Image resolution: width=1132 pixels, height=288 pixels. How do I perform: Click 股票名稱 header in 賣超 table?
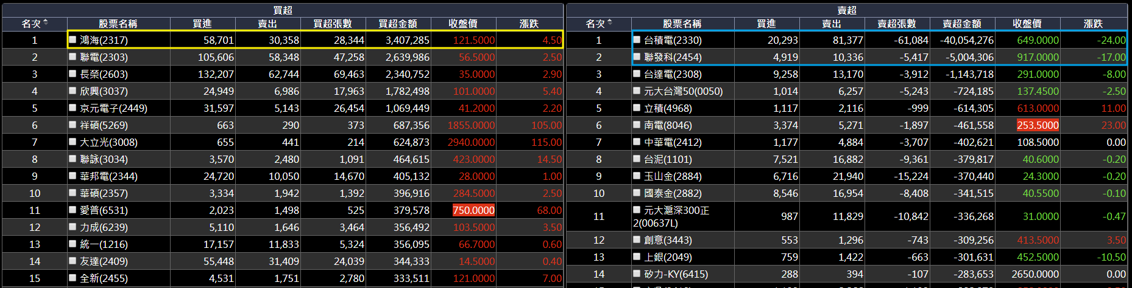tap(682, 24)
